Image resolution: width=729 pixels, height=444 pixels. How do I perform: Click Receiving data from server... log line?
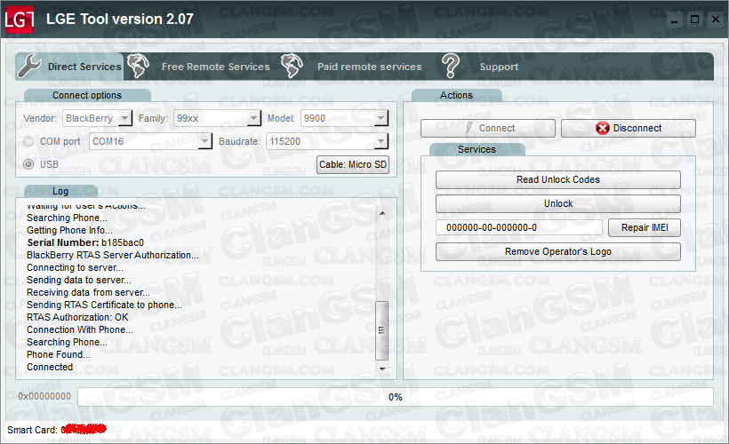(x=88, y=292)
